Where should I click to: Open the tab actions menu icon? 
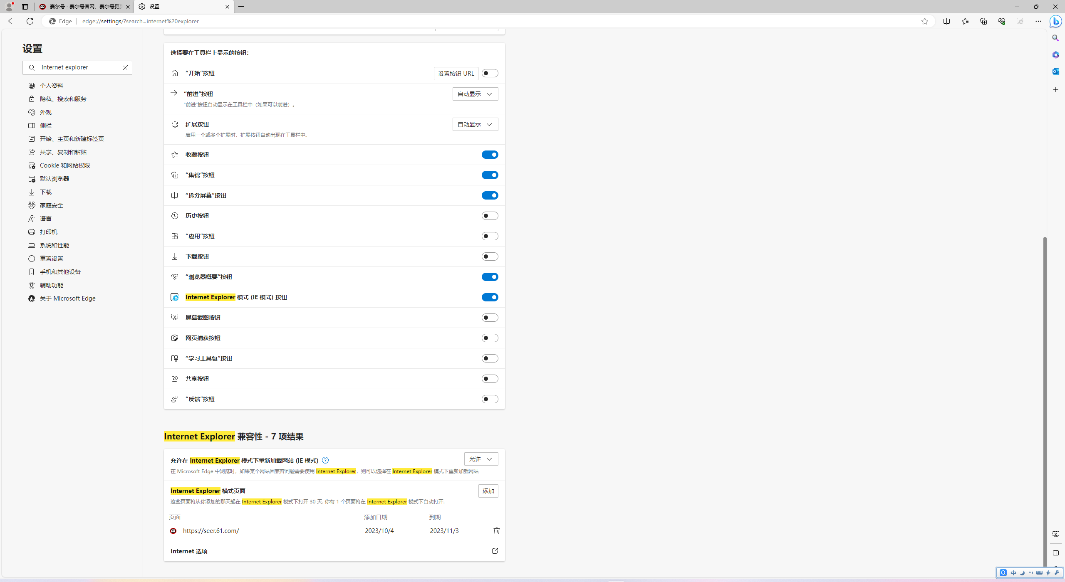25,7
